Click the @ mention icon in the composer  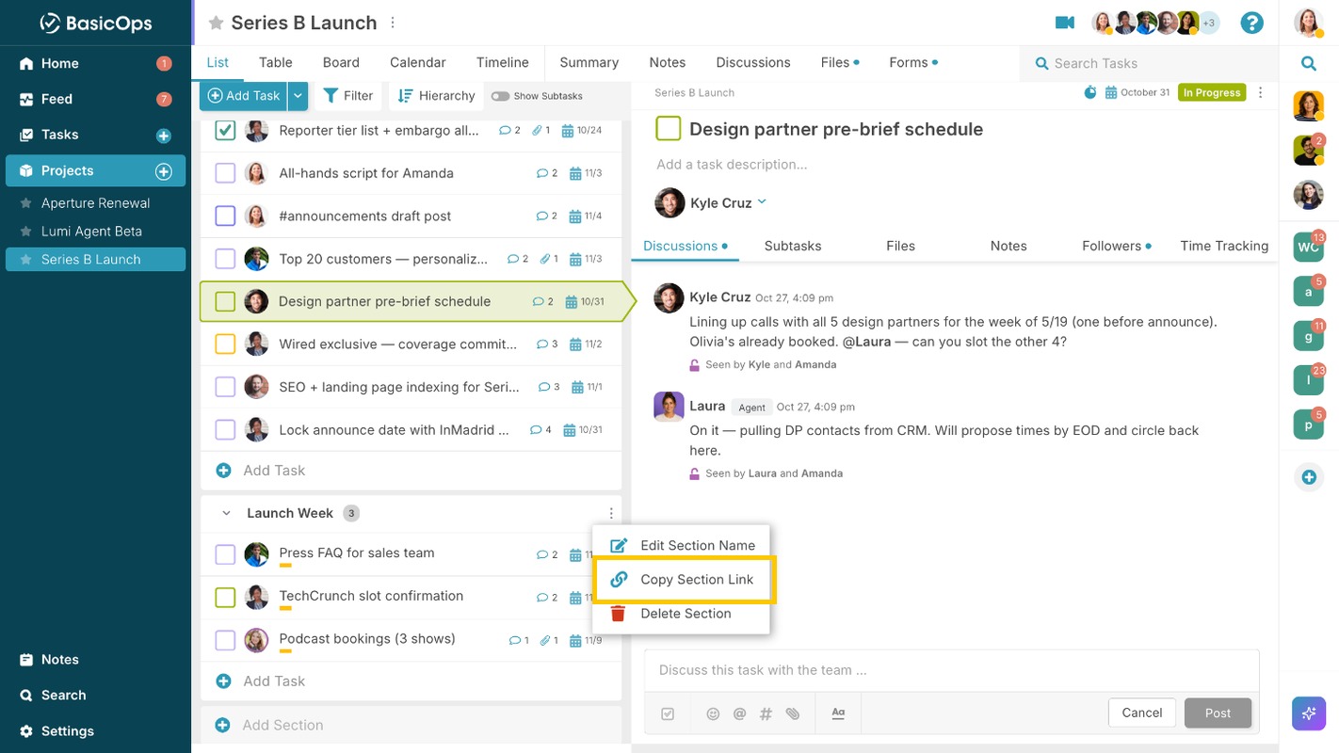[x=739, y=713]
